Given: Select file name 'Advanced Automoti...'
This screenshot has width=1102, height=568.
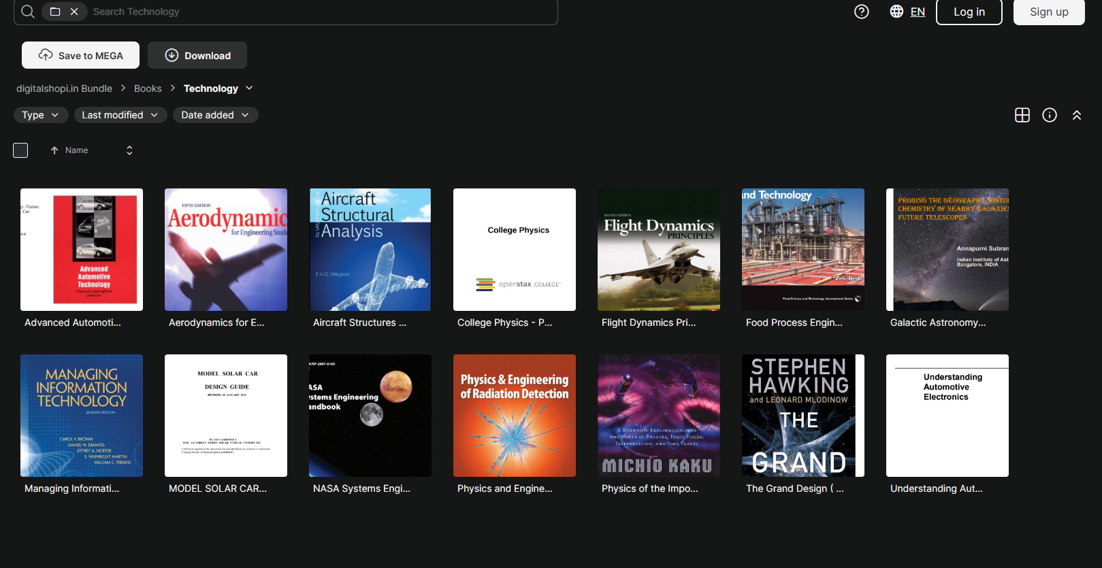Looking at the screenshot, I should click(73, 322).
